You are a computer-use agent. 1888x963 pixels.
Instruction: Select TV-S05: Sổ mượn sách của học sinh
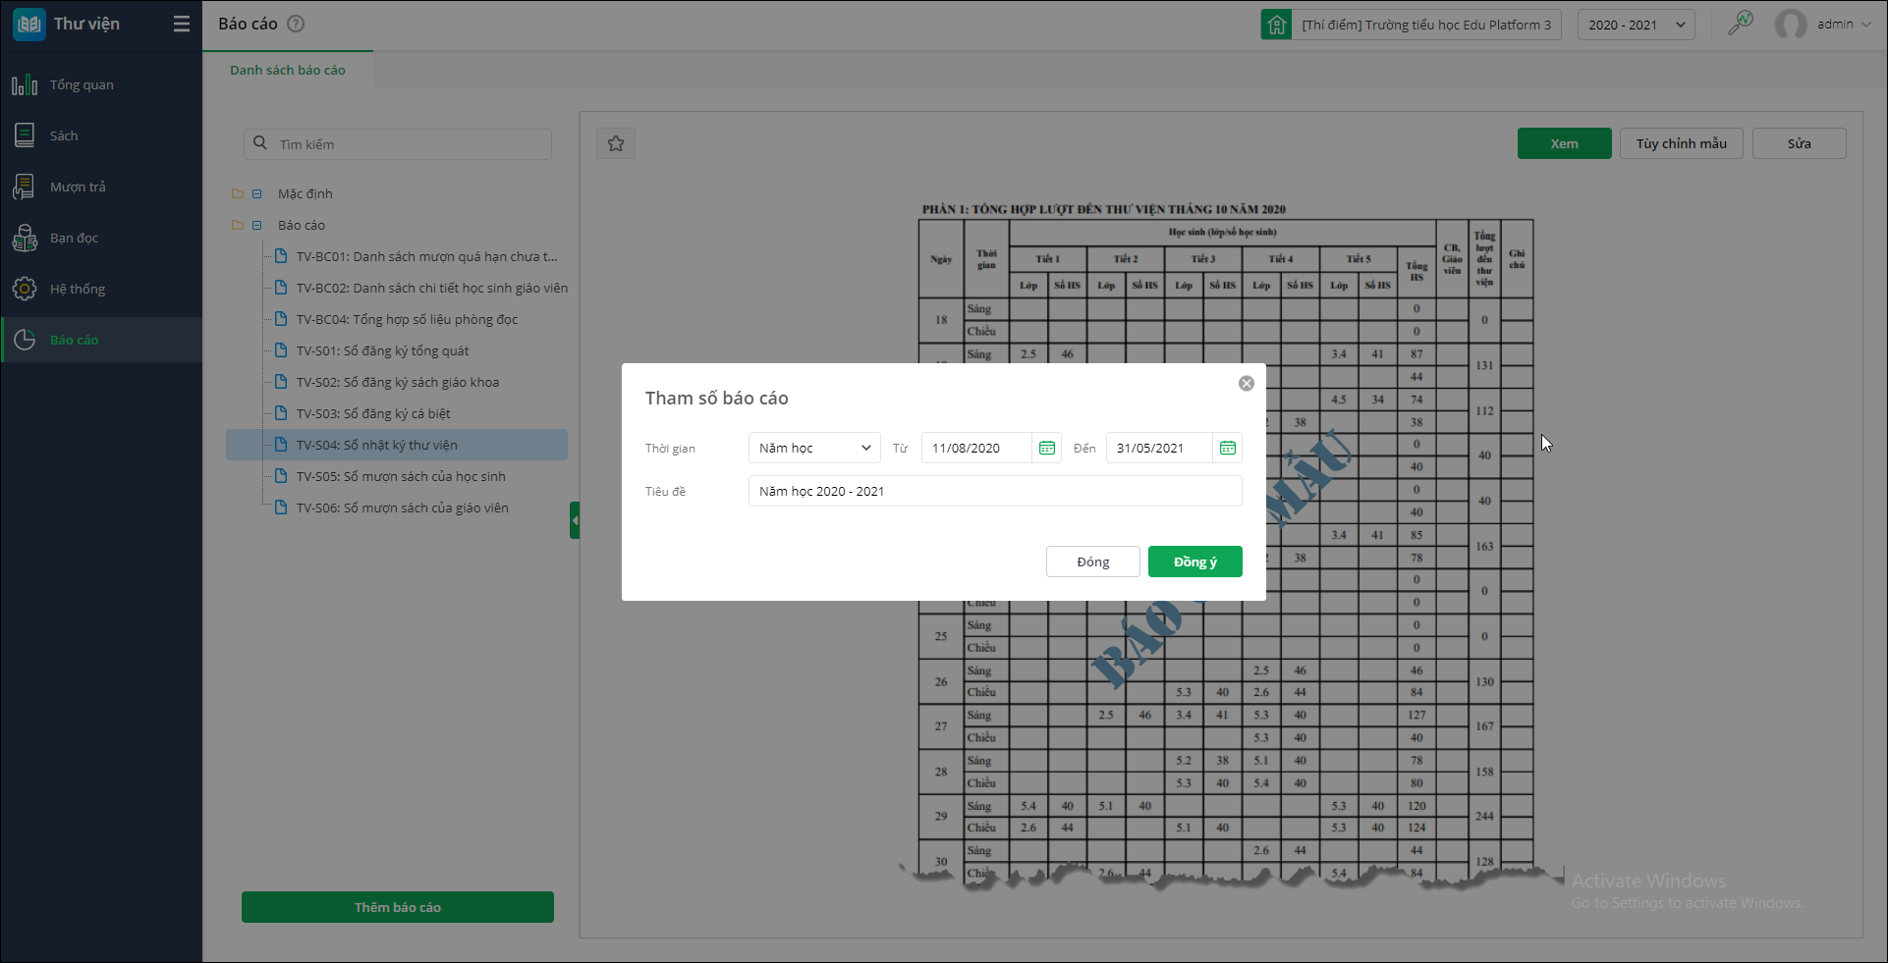click(401, 476)
